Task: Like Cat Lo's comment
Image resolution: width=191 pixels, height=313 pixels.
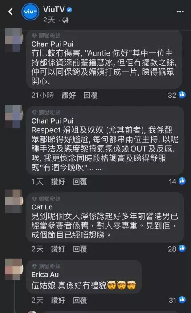Action: (x=58, y=249)
